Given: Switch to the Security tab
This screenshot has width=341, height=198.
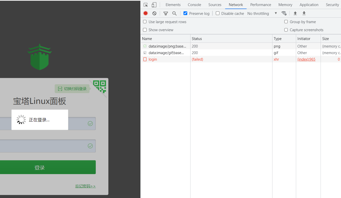Looking at the screenshot, I should pos(332,5).
